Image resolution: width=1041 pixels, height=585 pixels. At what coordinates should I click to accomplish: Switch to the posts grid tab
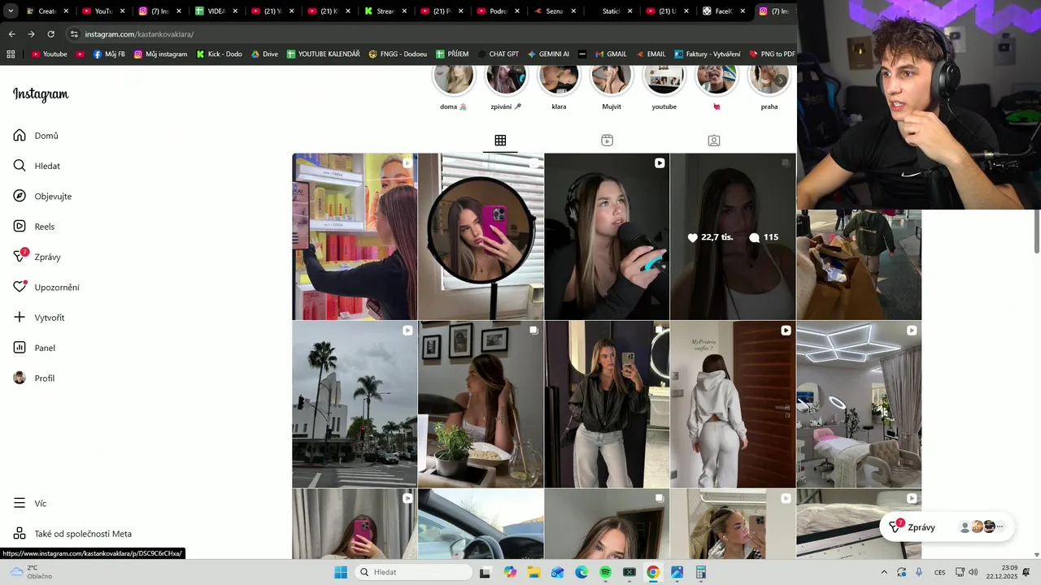500,141
